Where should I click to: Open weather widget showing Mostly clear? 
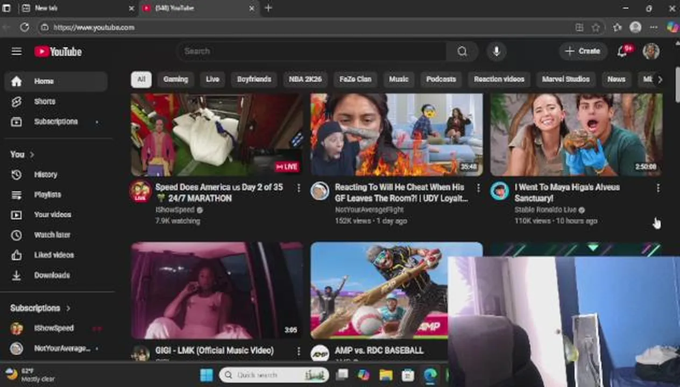pos(30,375)
